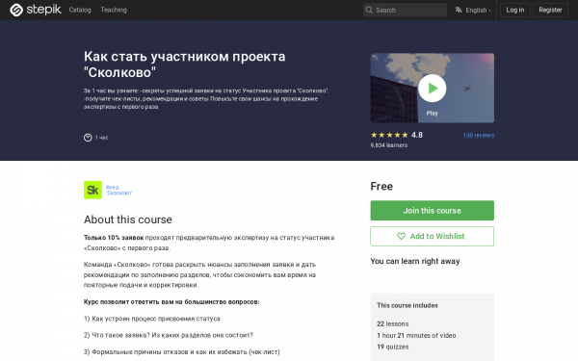The image size is (578, 361).
Task: Focus the Search input field
Action: click(405, 10)
